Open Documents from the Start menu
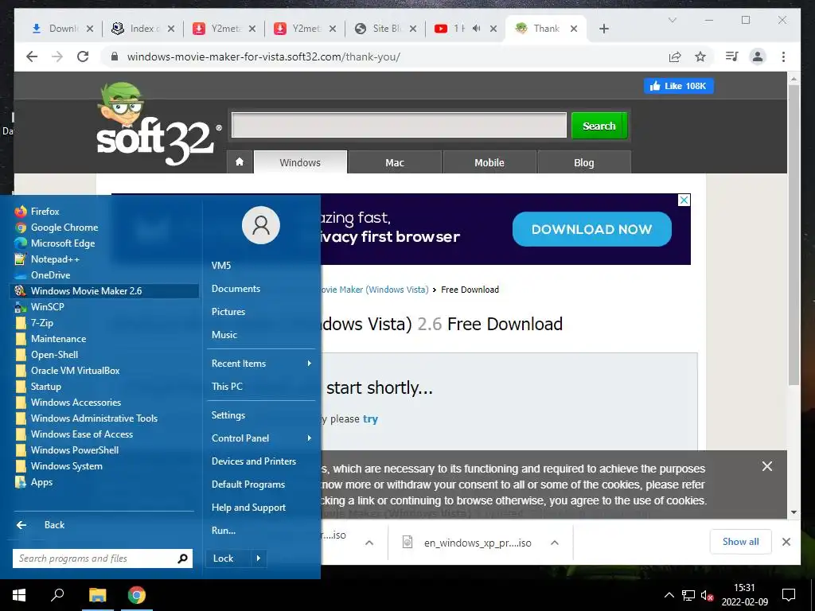Screen dimensions: 815x611 tap(236, 289)
